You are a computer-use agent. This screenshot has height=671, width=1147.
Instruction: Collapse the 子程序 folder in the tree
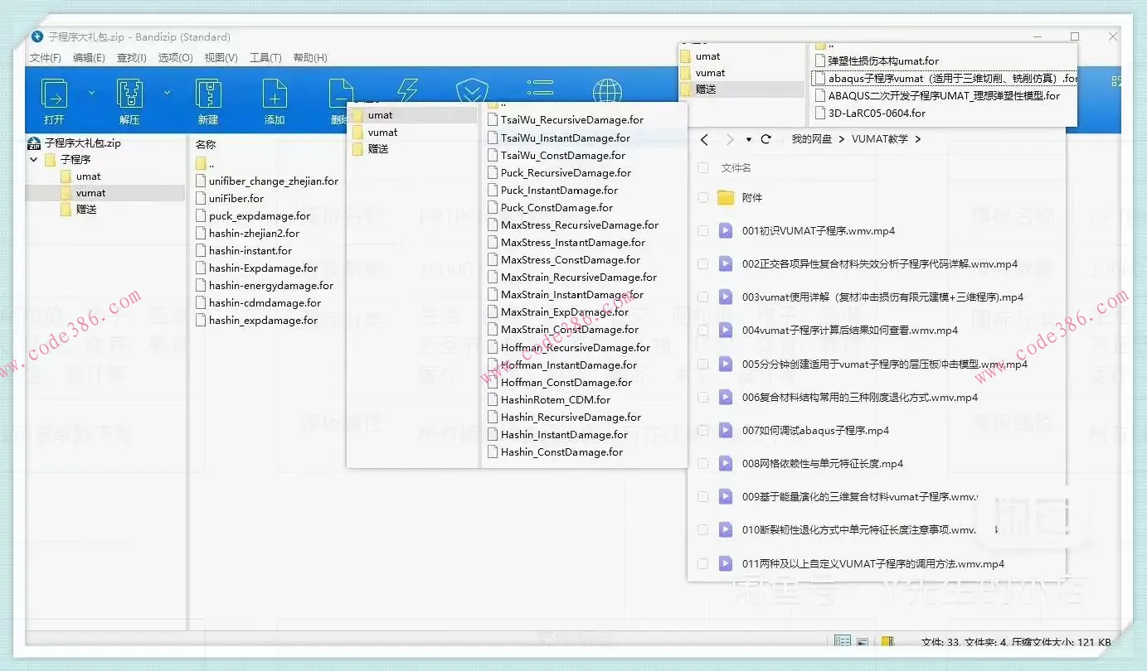pyautogui.click(x=34, y=160)
